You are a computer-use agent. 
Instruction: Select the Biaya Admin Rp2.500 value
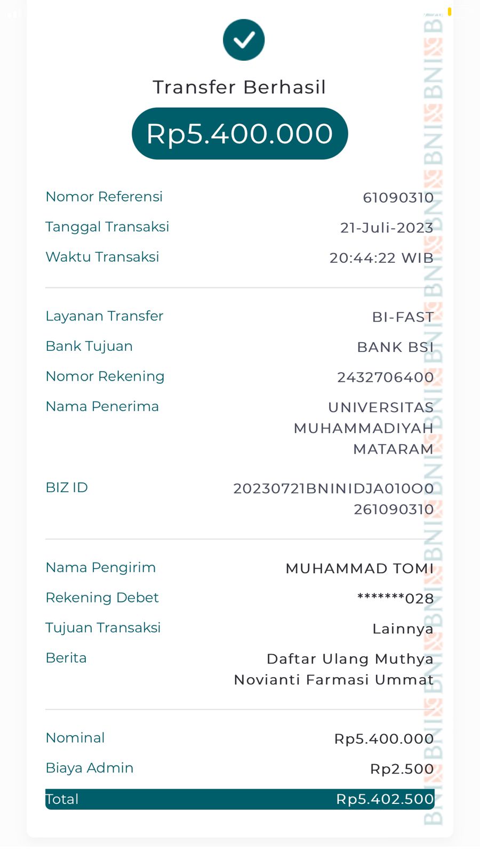[402, 769]
